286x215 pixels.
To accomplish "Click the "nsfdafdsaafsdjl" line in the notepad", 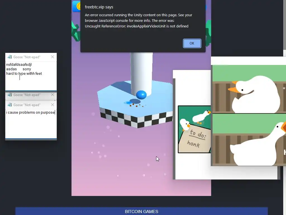I will pyautogui.click(x=19, y=65).
